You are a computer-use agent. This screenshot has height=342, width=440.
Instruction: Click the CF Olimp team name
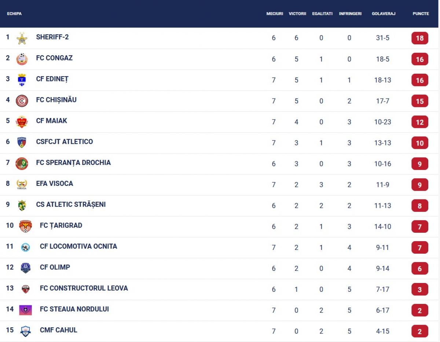click(x=55, y=267)
